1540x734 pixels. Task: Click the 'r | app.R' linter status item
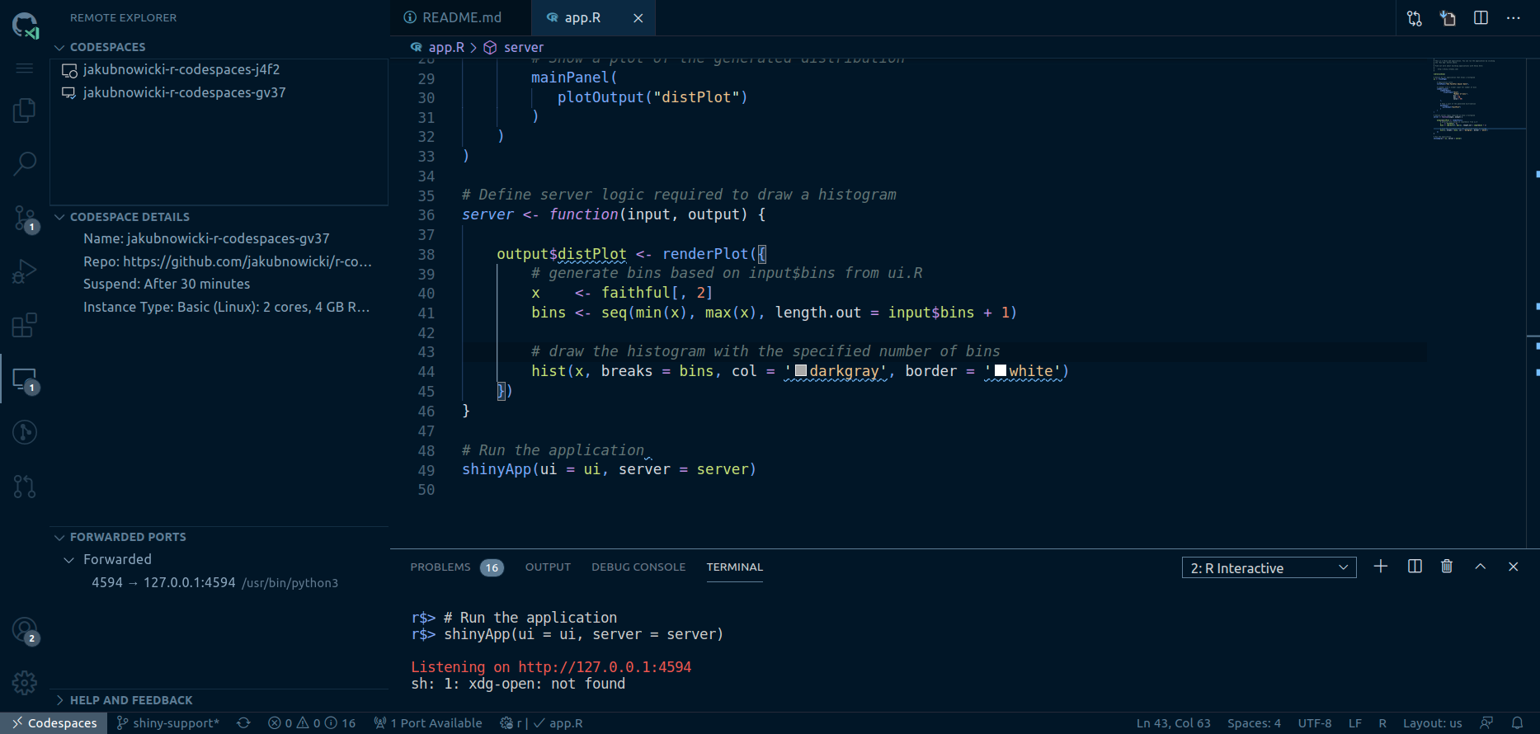click(x=541, y=723)
